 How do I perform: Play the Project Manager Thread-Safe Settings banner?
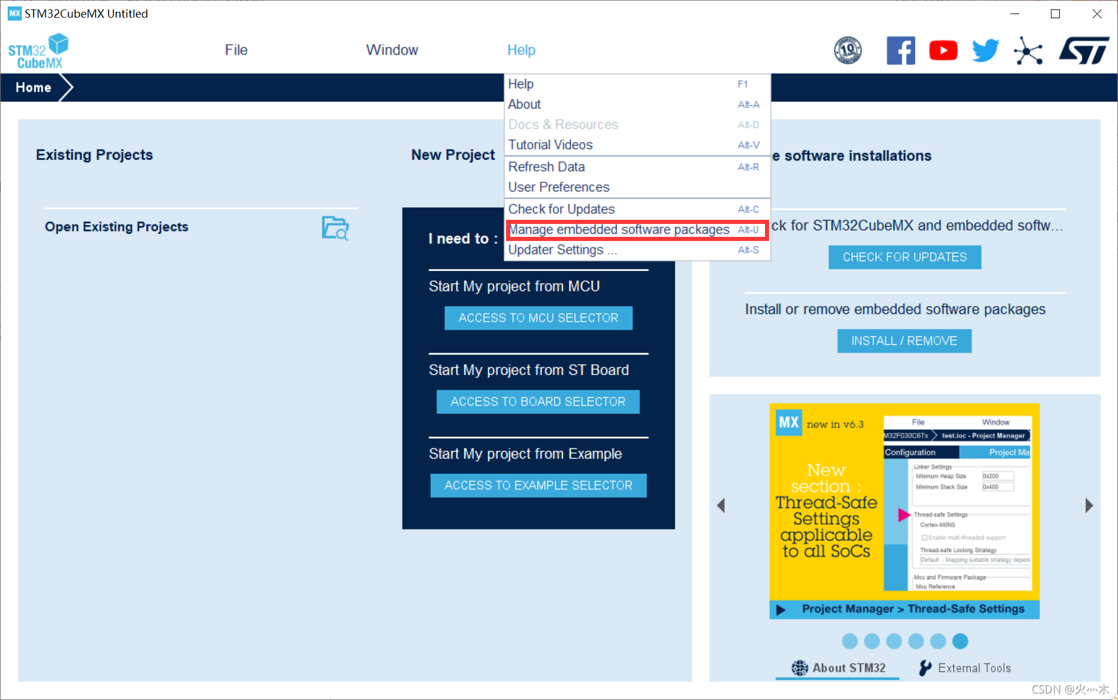pyautogui.click(x=904, y=609)
